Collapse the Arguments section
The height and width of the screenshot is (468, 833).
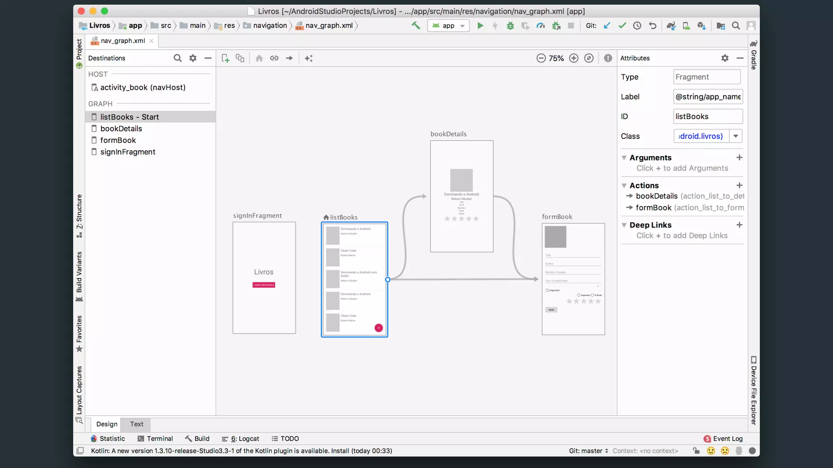pos(624,158)
